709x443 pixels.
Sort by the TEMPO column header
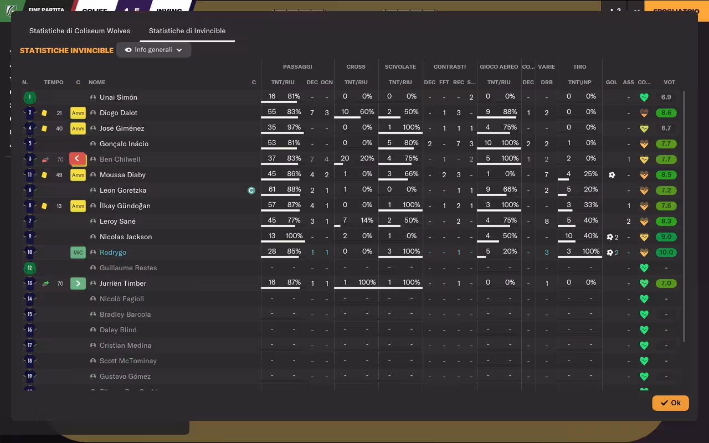tap(54, 83)
